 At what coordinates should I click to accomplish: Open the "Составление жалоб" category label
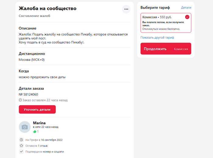pos(34,16)
